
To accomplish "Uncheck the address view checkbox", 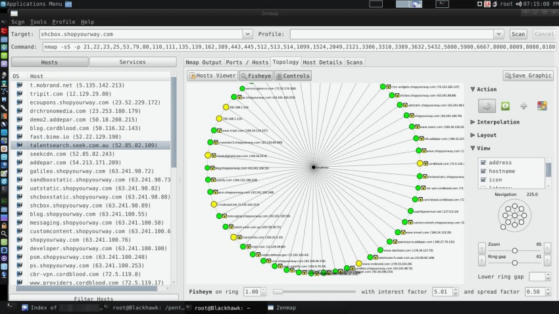I will (x=483, y=163).
